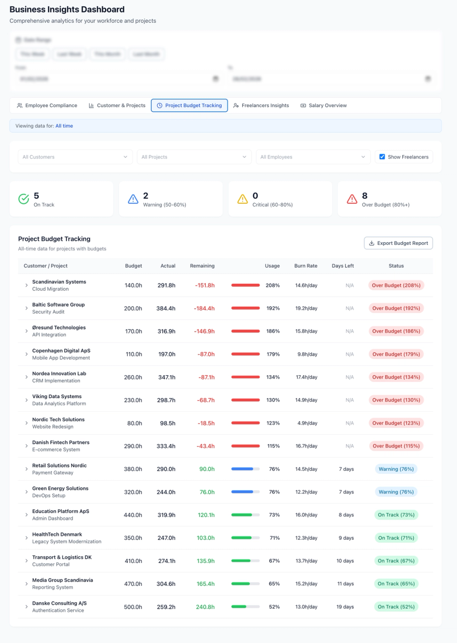Click the Retail Solutions Nordic Warning (76%) badge
This screenshot has width=457, height=643.
click(x=396, y=469)
